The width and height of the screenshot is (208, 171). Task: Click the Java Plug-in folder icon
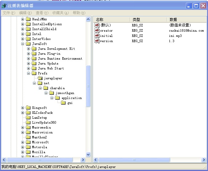(x=34, y=54)
